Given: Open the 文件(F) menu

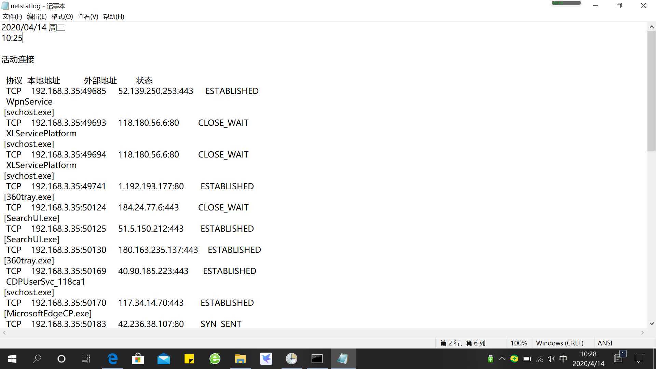Looking at the screenshot, I should (x=12, y=16).
